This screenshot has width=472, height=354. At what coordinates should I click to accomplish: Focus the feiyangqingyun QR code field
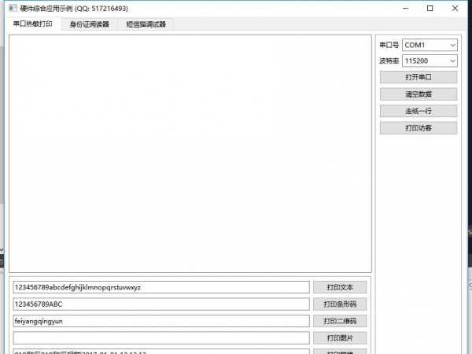coord(160,321)
